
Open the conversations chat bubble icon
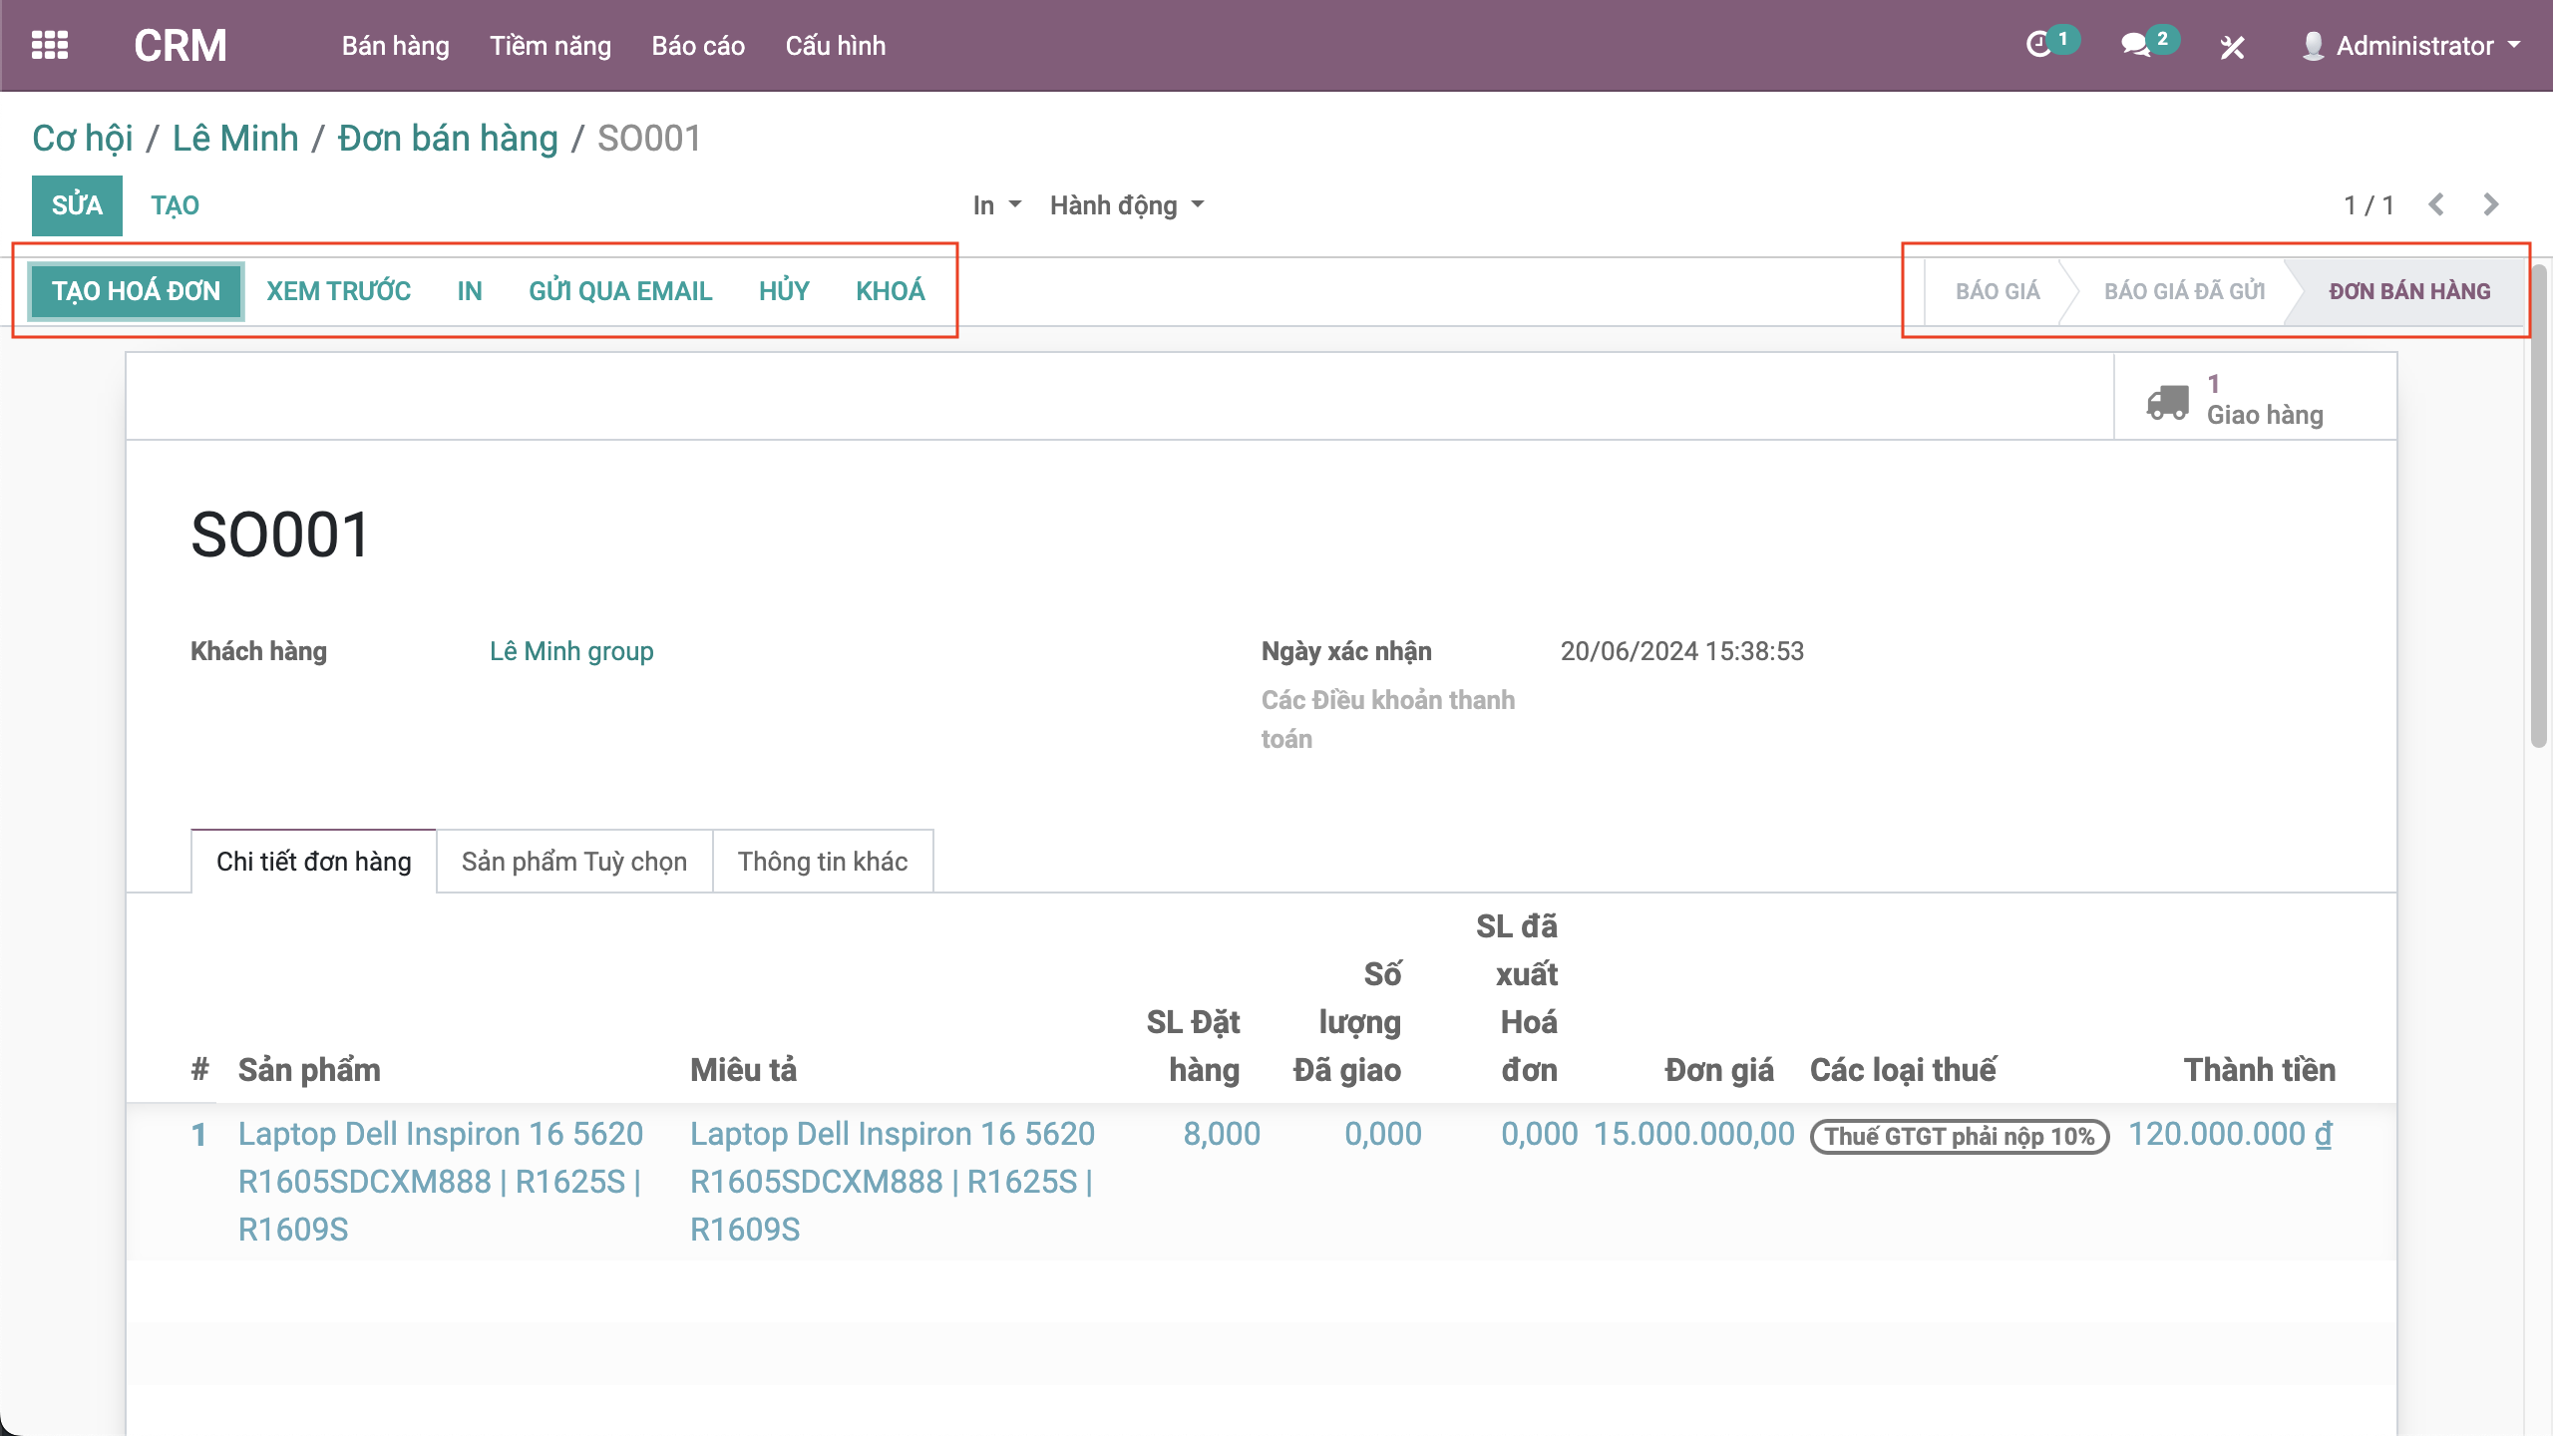click(2135, 46)
